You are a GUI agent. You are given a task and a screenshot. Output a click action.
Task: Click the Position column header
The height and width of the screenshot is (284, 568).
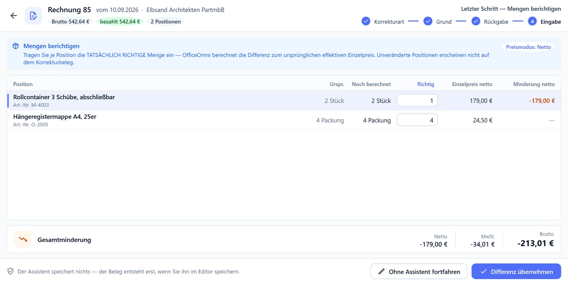(23, 84)
